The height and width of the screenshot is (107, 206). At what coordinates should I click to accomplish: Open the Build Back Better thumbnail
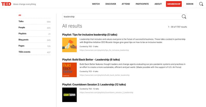pyautogui.click(x=70, y=70)
